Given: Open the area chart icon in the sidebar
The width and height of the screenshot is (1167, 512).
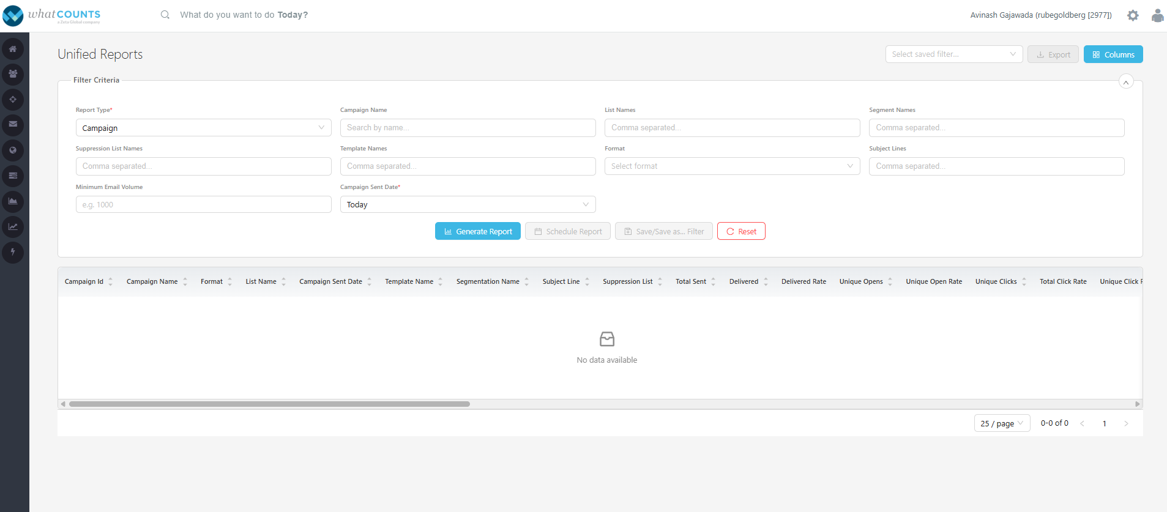Looking at the screenshot, I should [x=13, y=201].
